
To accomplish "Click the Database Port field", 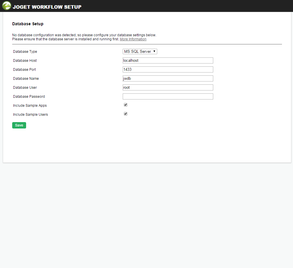I will pyautogui.click(x=168, y=69).
